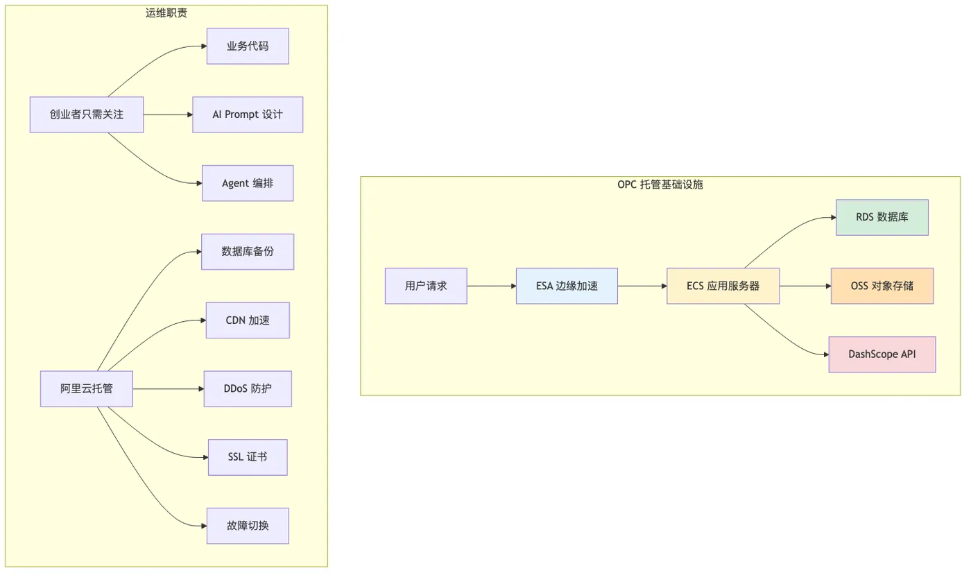Click the pink DashScope API node

point(882,354)
